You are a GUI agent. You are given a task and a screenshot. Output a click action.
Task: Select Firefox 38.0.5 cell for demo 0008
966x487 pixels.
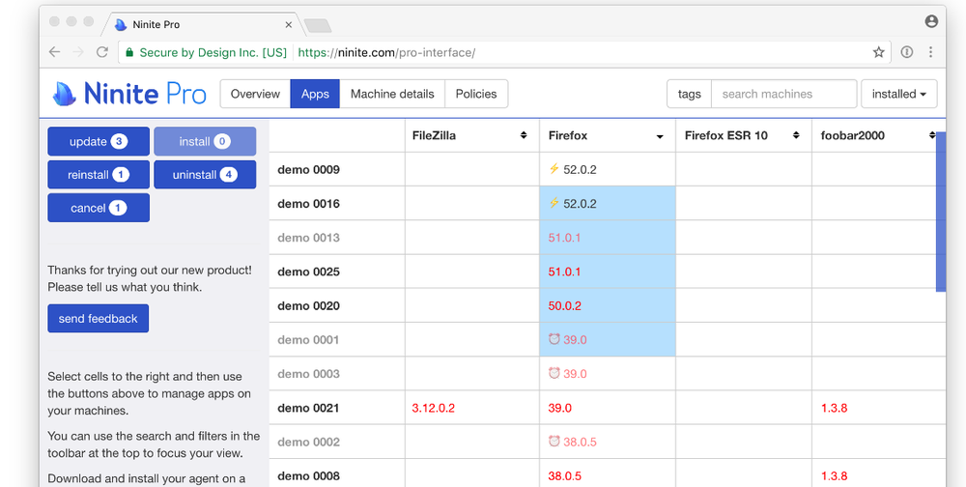pos(608,474)
